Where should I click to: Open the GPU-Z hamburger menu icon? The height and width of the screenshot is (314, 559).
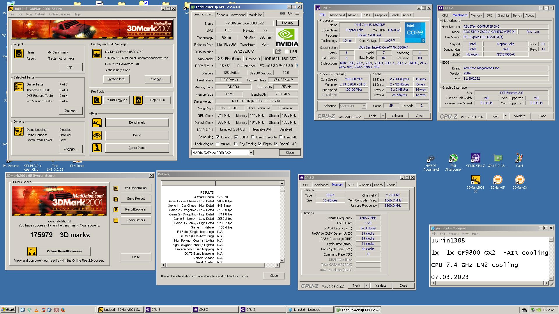coord(297,13)
